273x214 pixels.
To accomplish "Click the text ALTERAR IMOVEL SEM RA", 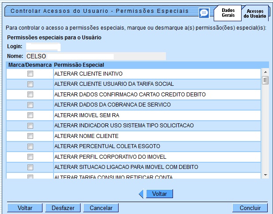I will coord(87,115).
